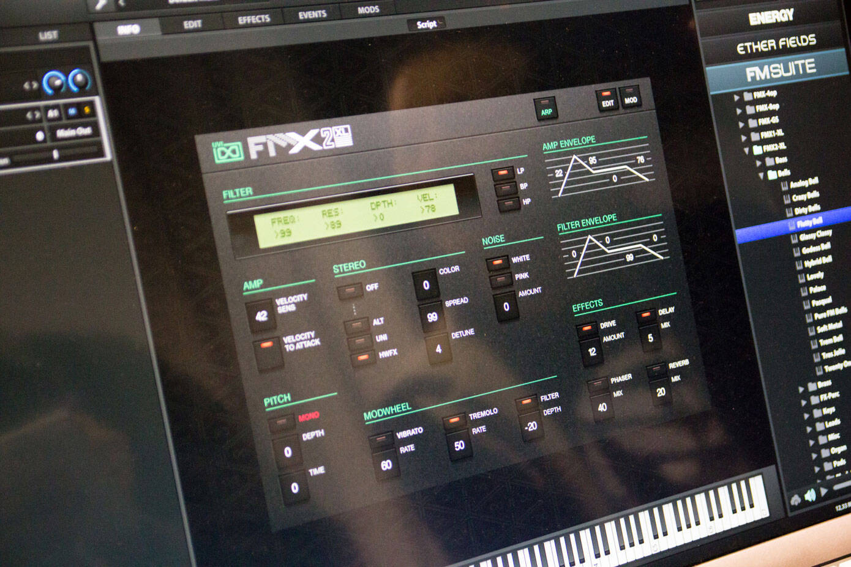The height and width of the screenshot is (567, 851).
Task: Set stereo mode to UNI
Action: [360, 341]
